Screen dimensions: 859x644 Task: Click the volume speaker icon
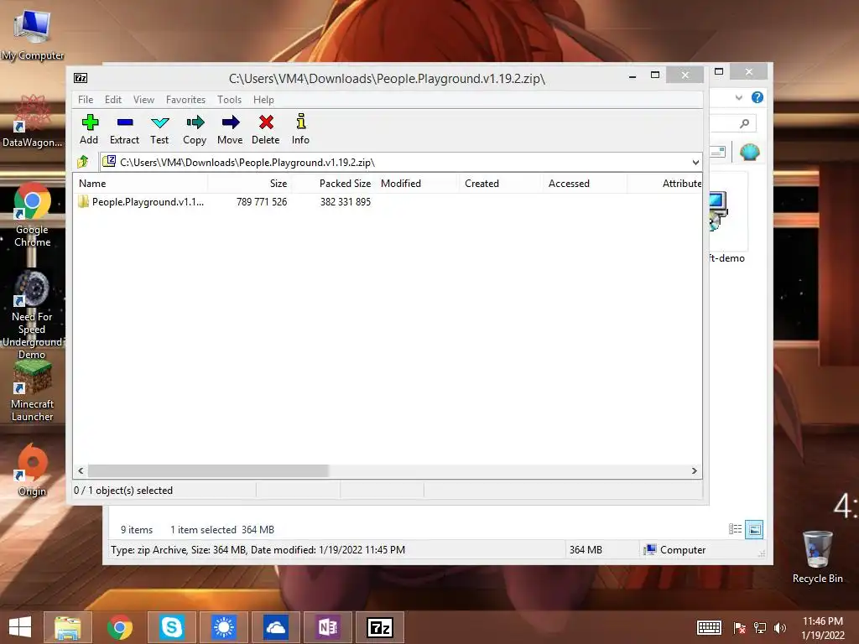point(779,628)
